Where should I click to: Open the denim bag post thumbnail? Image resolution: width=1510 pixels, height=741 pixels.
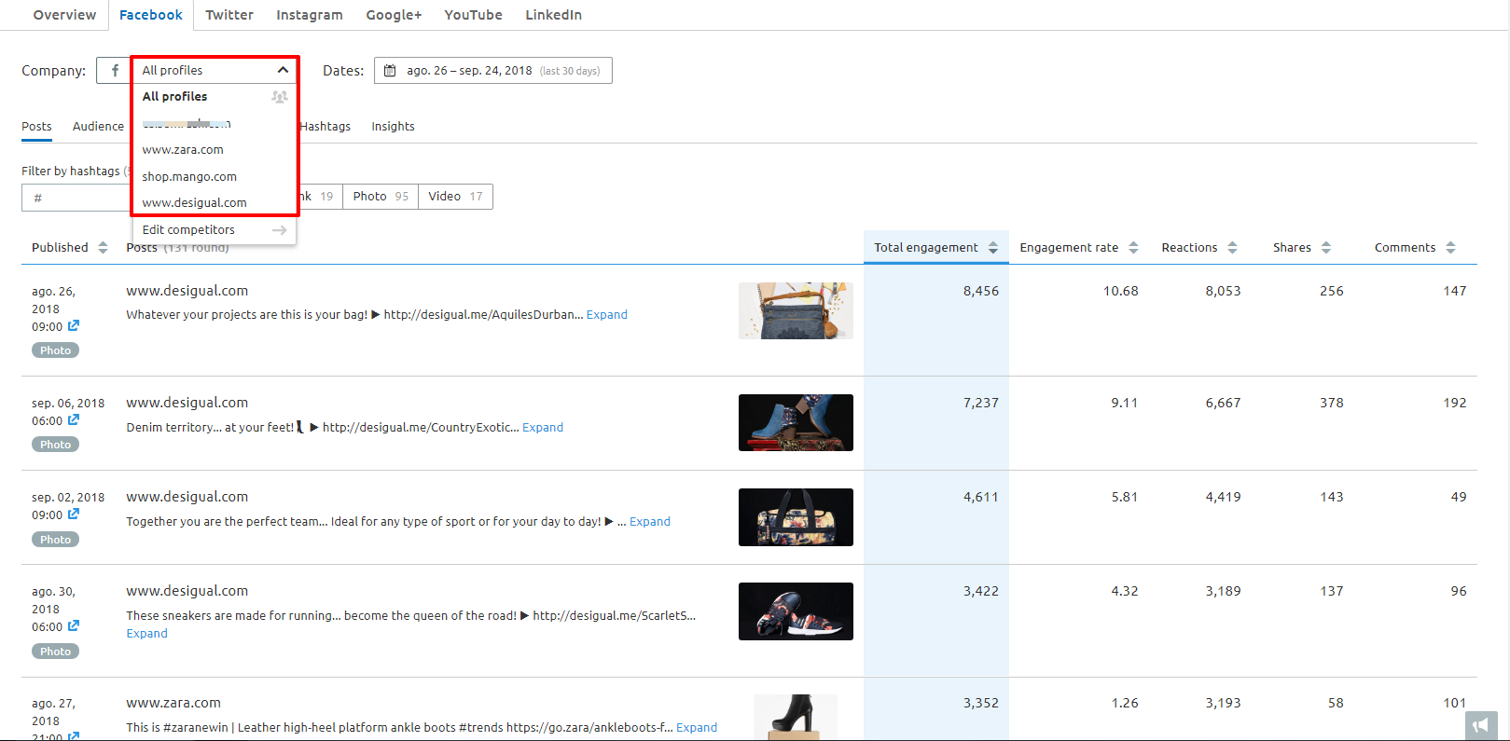click(x=796, y=310)
